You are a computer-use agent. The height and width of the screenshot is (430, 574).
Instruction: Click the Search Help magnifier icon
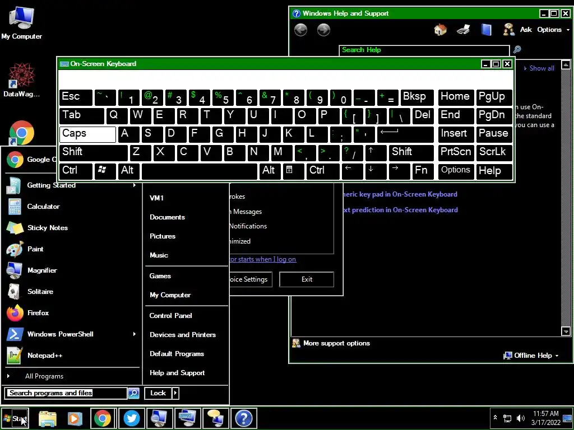click(517, 50)
